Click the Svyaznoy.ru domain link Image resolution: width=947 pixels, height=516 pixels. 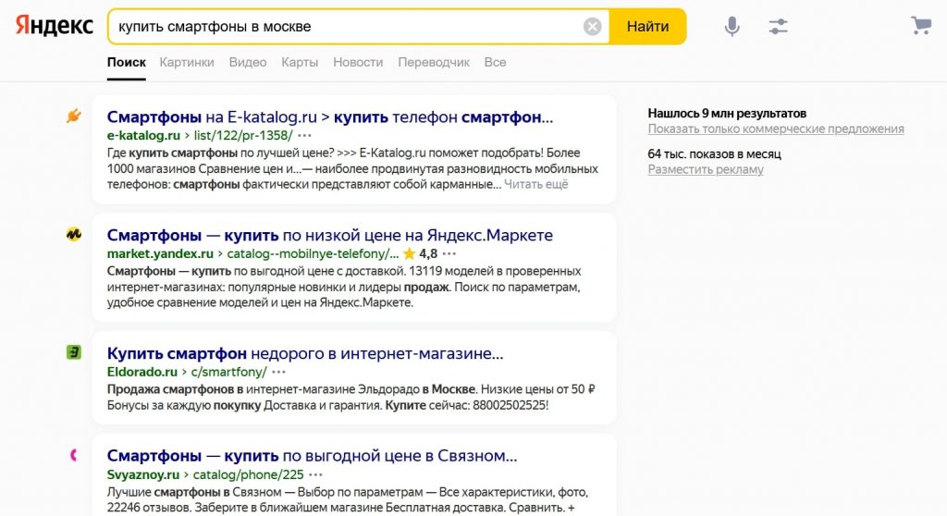143,475
